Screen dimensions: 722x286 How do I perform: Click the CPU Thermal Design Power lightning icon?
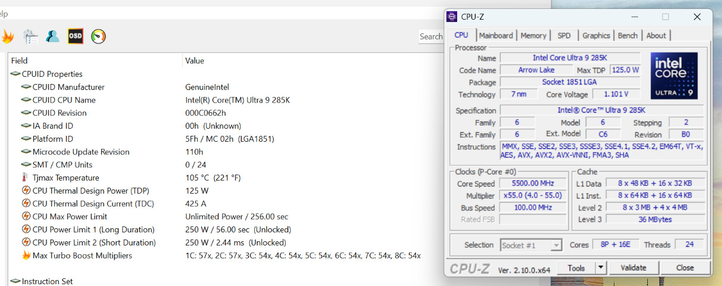point(26,191)
